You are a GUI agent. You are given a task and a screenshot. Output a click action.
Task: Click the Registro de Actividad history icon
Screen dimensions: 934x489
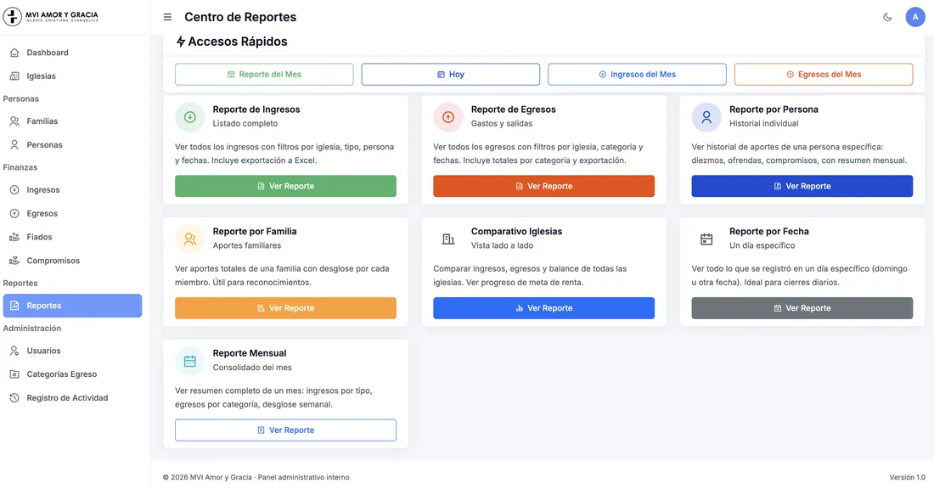tap(14, 398)
